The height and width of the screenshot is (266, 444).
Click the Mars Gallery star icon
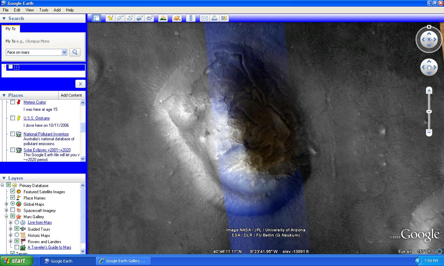[19, 217]
